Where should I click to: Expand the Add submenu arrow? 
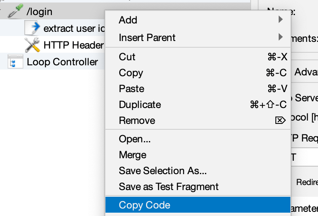coord(280,20)
